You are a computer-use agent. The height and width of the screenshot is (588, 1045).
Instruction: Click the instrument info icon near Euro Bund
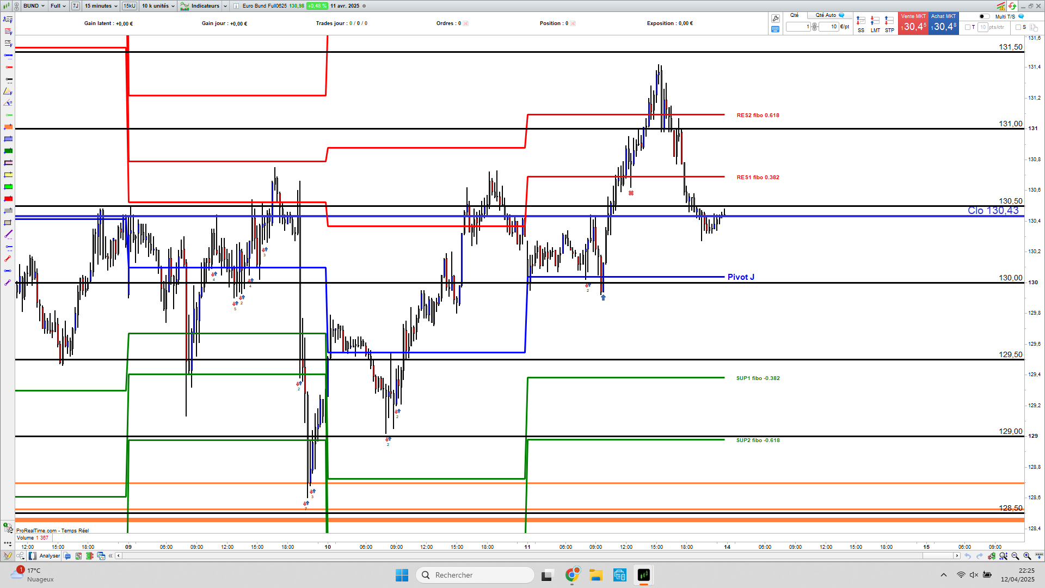click(236, 6)
